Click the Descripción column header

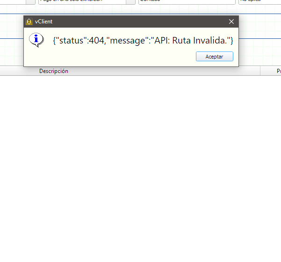[x=54, y=71]
